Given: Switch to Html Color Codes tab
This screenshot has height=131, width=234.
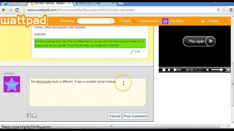Looking at the screenshot, I should click(90, 3).
